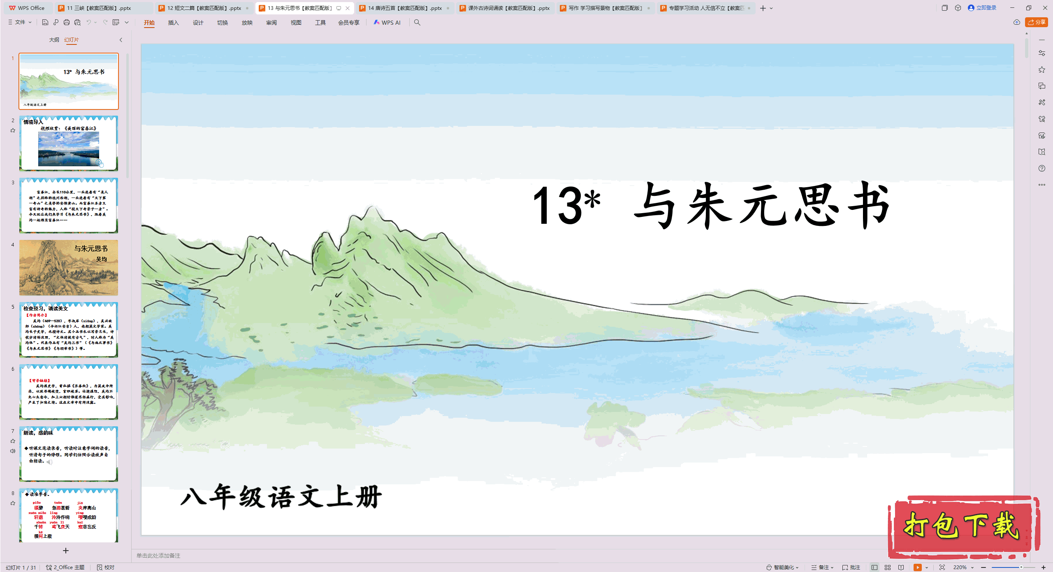The image size is (1053, 572).
Task: Click fit-slide-to-window icon
Action: 942,567
